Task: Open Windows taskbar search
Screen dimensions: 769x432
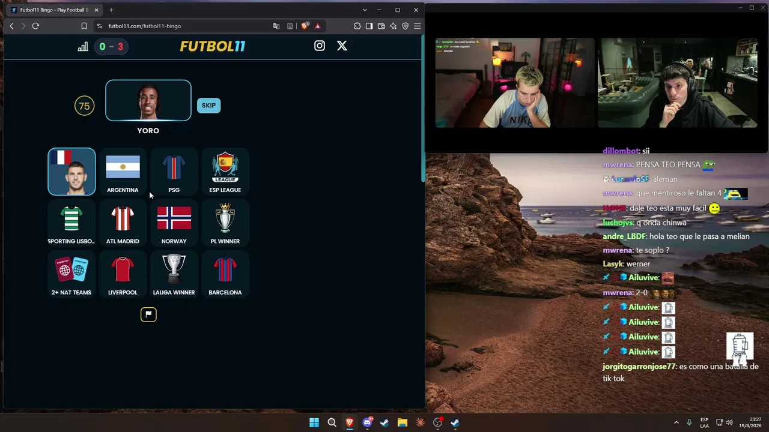Action: [x=332, y=422]
